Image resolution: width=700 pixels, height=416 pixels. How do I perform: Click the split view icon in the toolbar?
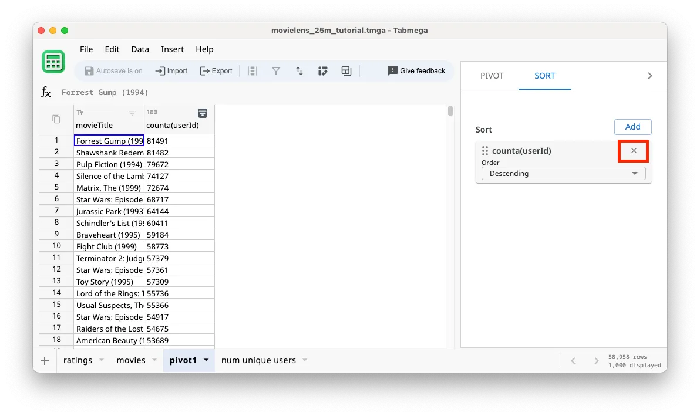346,70
